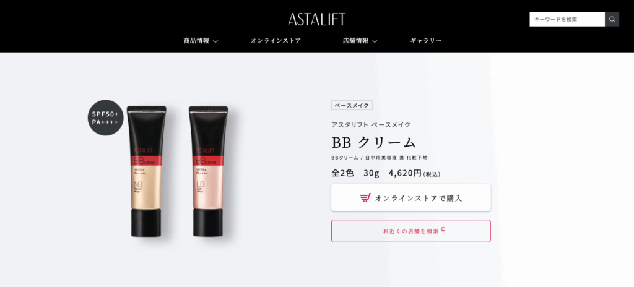Click the SPF50+ PA++++ round badge
The height and width of the screenshot is (287, 634).
coord(105,118)
